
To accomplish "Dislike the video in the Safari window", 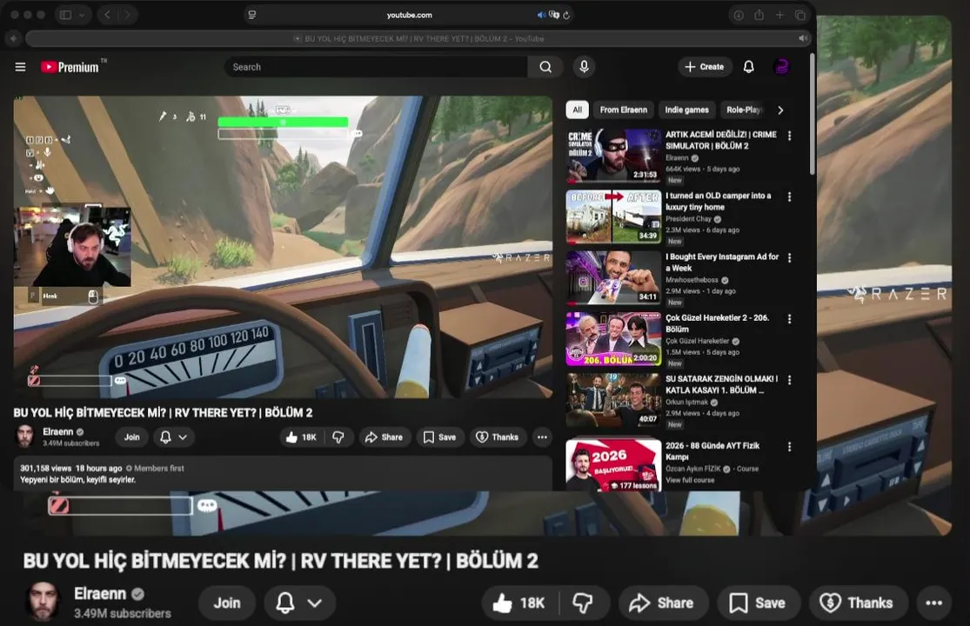I will pos(338,437).
